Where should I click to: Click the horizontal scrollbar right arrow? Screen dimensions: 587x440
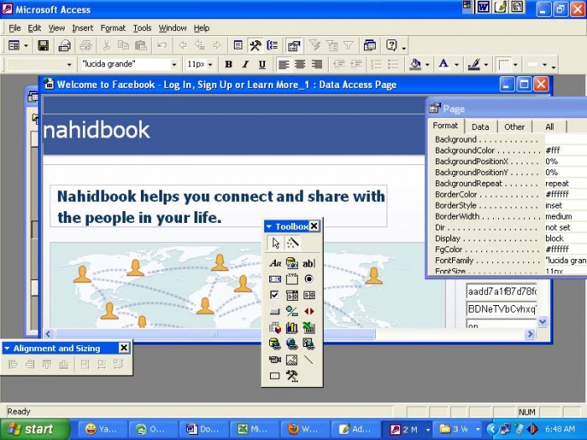[x=530, y=334]
